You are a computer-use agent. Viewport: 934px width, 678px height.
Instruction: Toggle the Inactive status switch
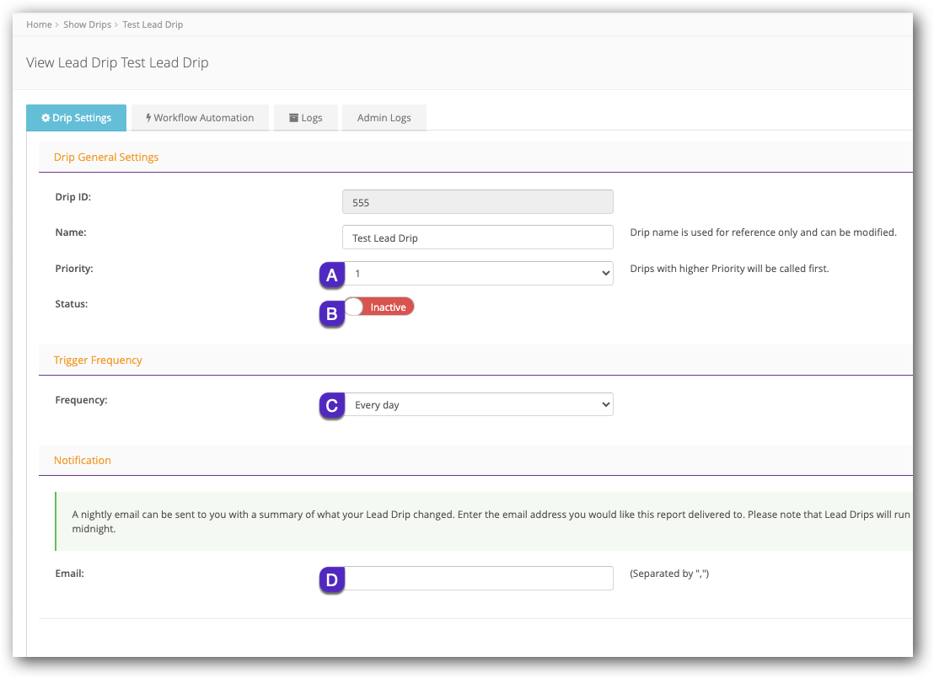click(x=379, y=307)
